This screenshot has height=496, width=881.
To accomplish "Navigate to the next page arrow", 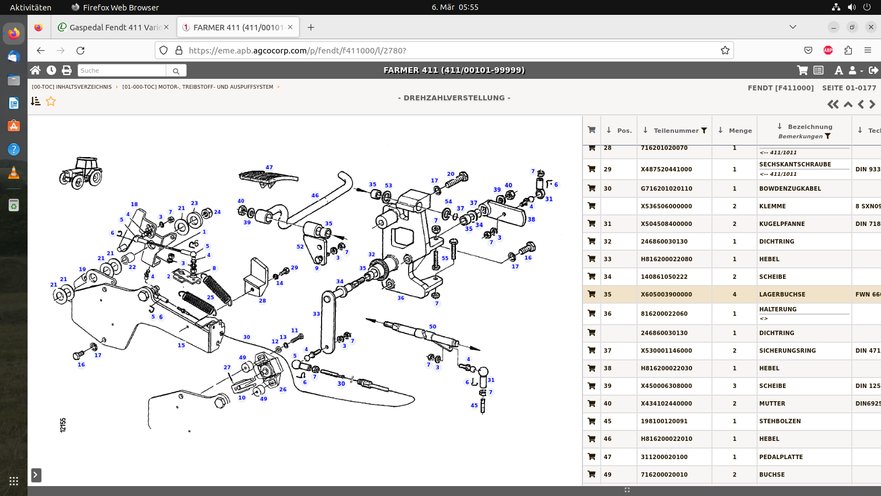I will pos(872,104).
